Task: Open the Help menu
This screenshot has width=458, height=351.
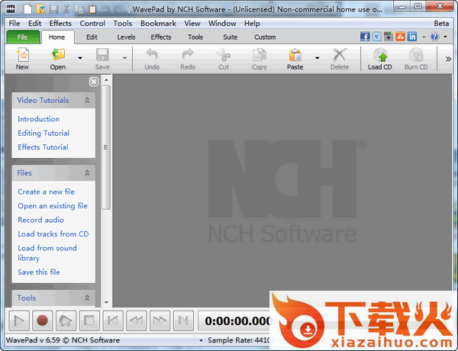Action: click(x=252, y=24)
